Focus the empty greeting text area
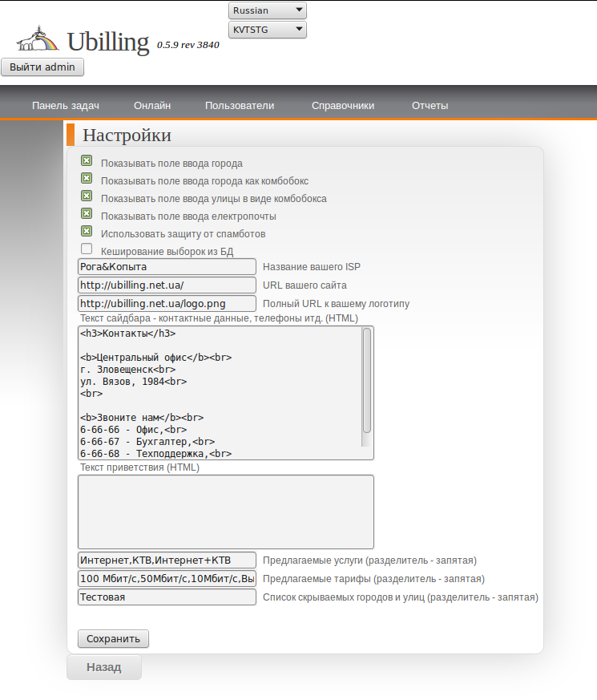The width and height of the screenshot is (597, 700). tap(225, 512)
